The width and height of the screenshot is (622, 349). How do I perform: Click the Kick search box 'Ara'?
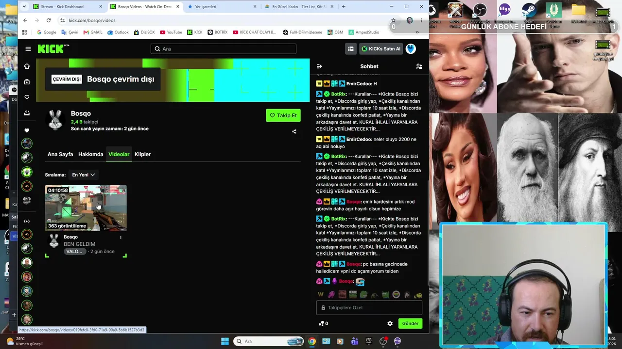point(224,49)
